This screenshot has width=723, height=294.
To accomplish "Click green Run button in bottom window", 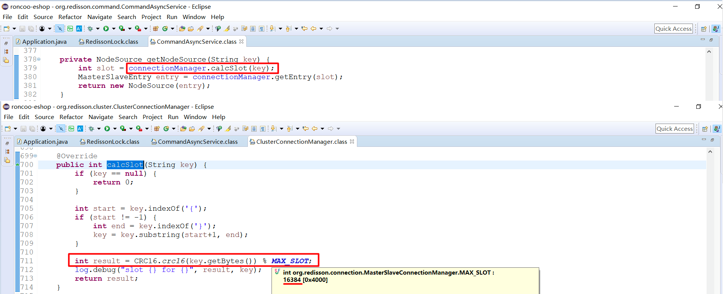I will (107, 129).
